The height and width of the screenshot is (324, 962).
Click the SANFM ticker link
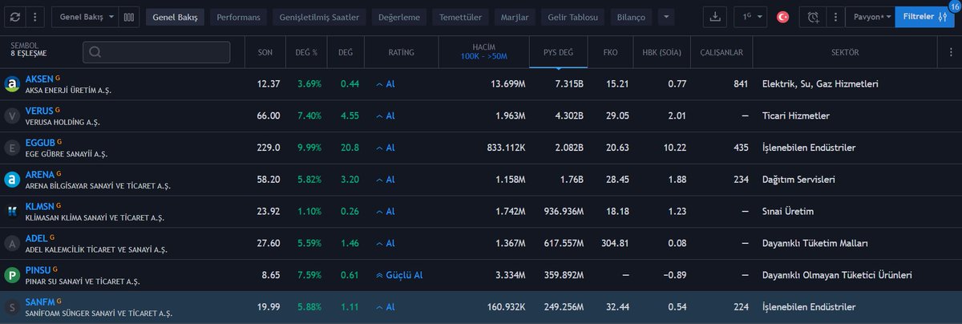(40, 302)
